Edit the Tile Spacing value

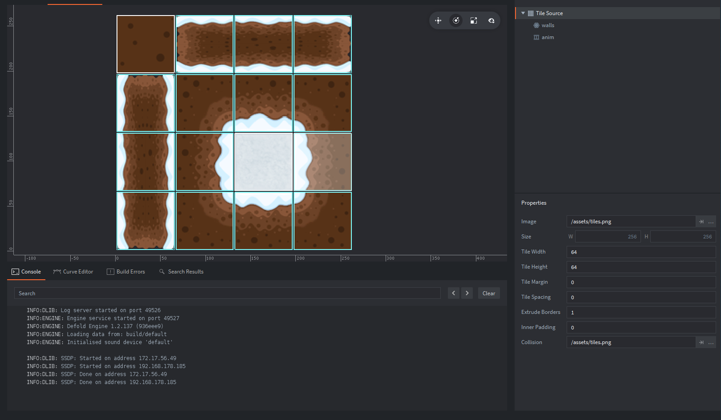pyautogui.click(x=641, y=297)
